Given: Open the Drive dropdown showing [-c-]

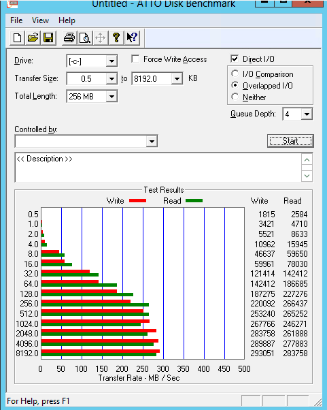Looking at the screenshot, I should pyautogui.click(x=111, y=61).
